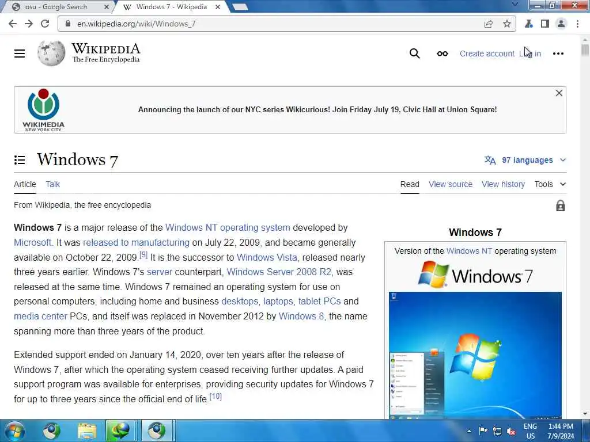Toggle the table of contents icon
This screenshot has height=442, width=590.
pyautogui.click(x=20, y=160)
